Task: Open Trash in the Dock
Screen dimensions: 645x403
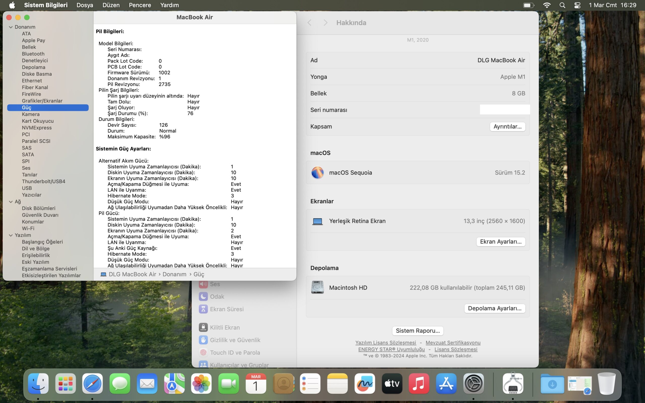Action: tap(607, 384)
